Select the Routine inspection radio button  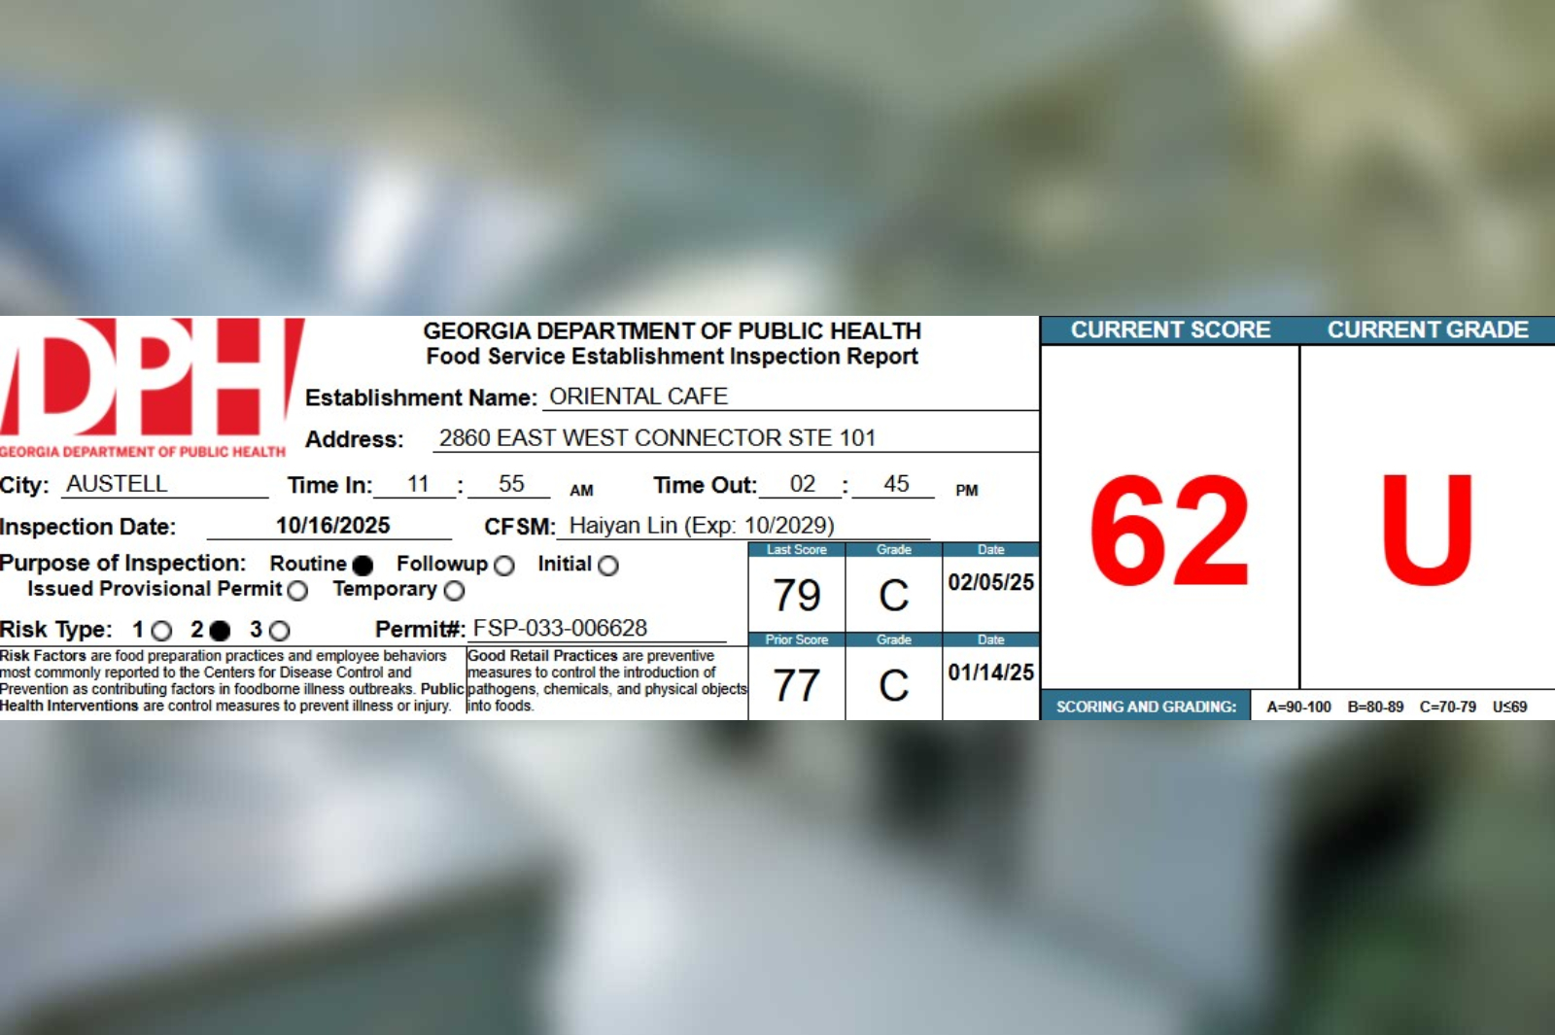click(363, 566)
